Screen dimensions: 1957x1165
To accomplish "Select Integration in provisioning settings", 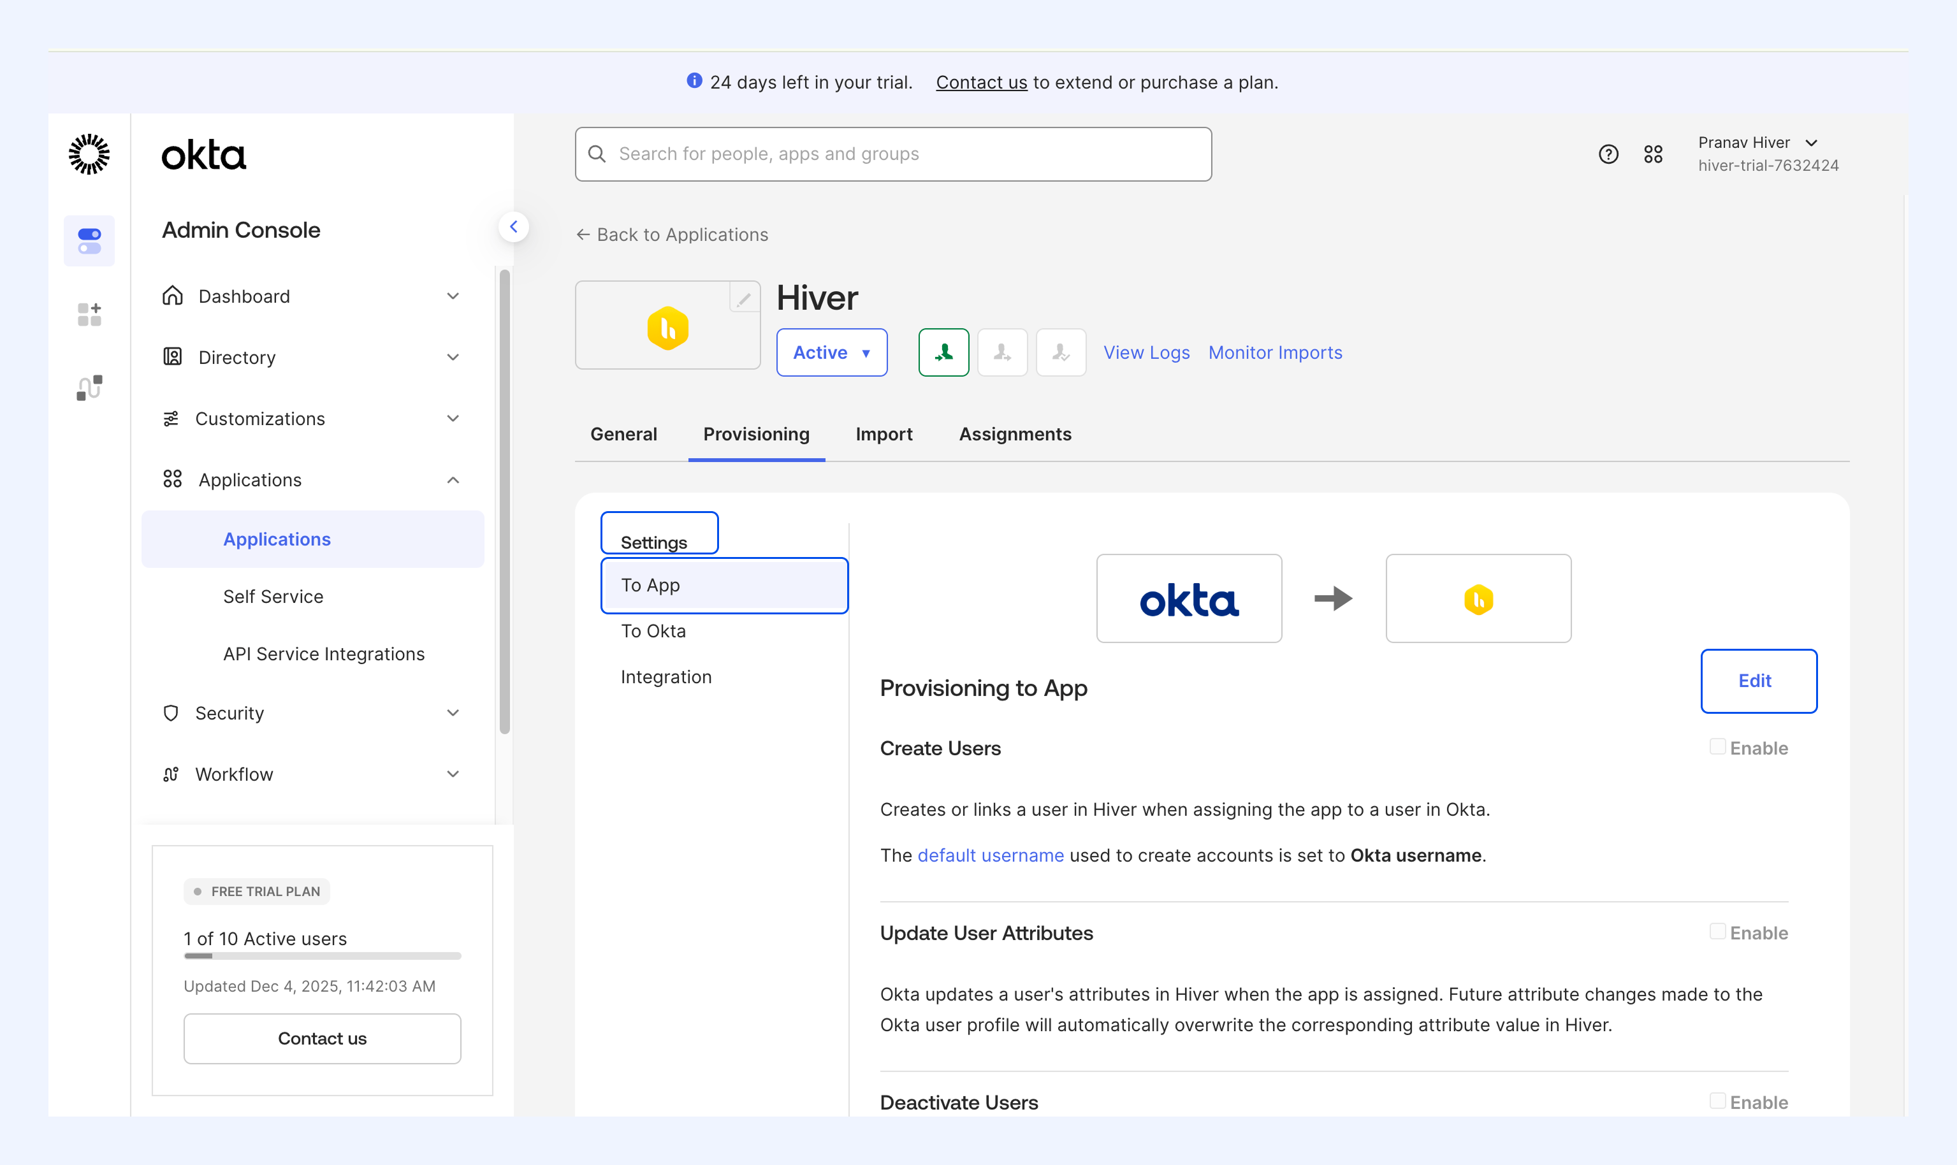I will [666, 677].
